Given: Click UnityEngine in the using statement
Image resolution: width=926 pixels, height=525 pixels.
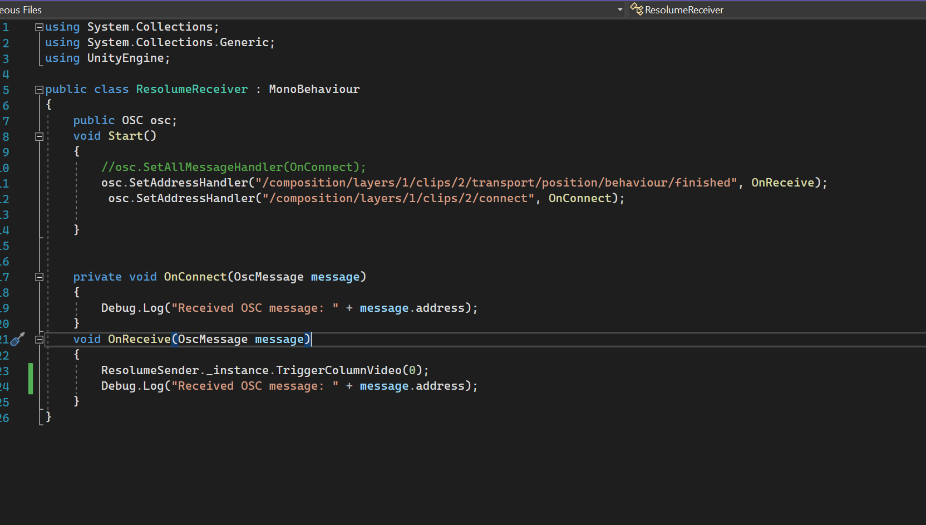Looking at the screenshot, I should (x=125, y=58).
